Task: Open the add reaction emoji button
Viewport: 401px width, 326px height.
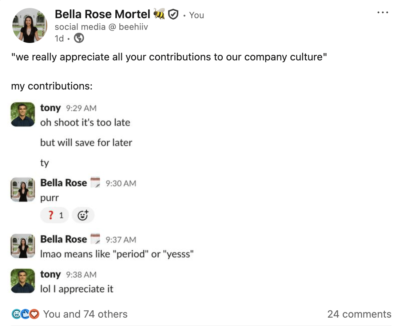Action: [x=83, y=215]
